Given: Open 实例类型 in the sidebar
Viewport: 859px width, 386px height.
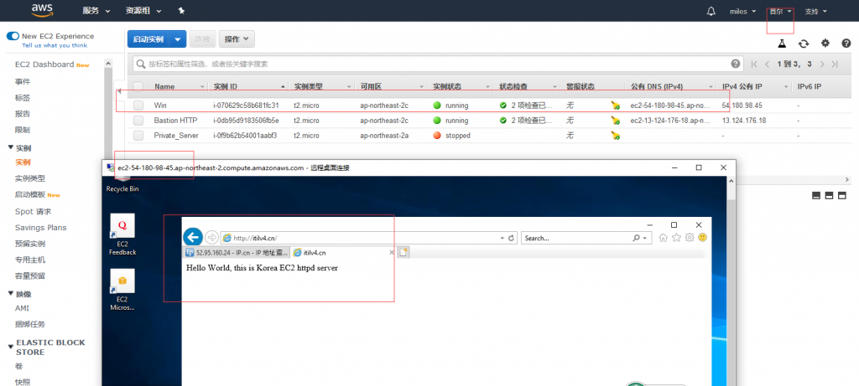Looking at the screenshot, I should (30, 178).
